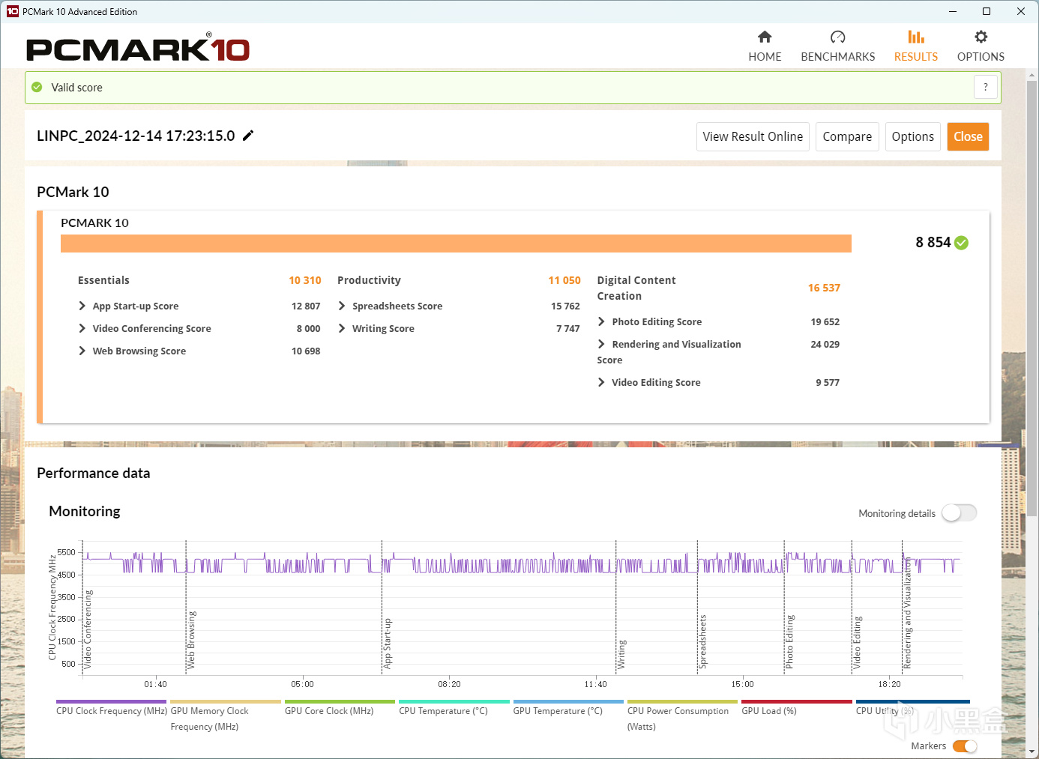Click the result name LINPC_2024-12-14 17:23:15.0
This screenshot has height=759, width=1039.
[x=136, y=136]
